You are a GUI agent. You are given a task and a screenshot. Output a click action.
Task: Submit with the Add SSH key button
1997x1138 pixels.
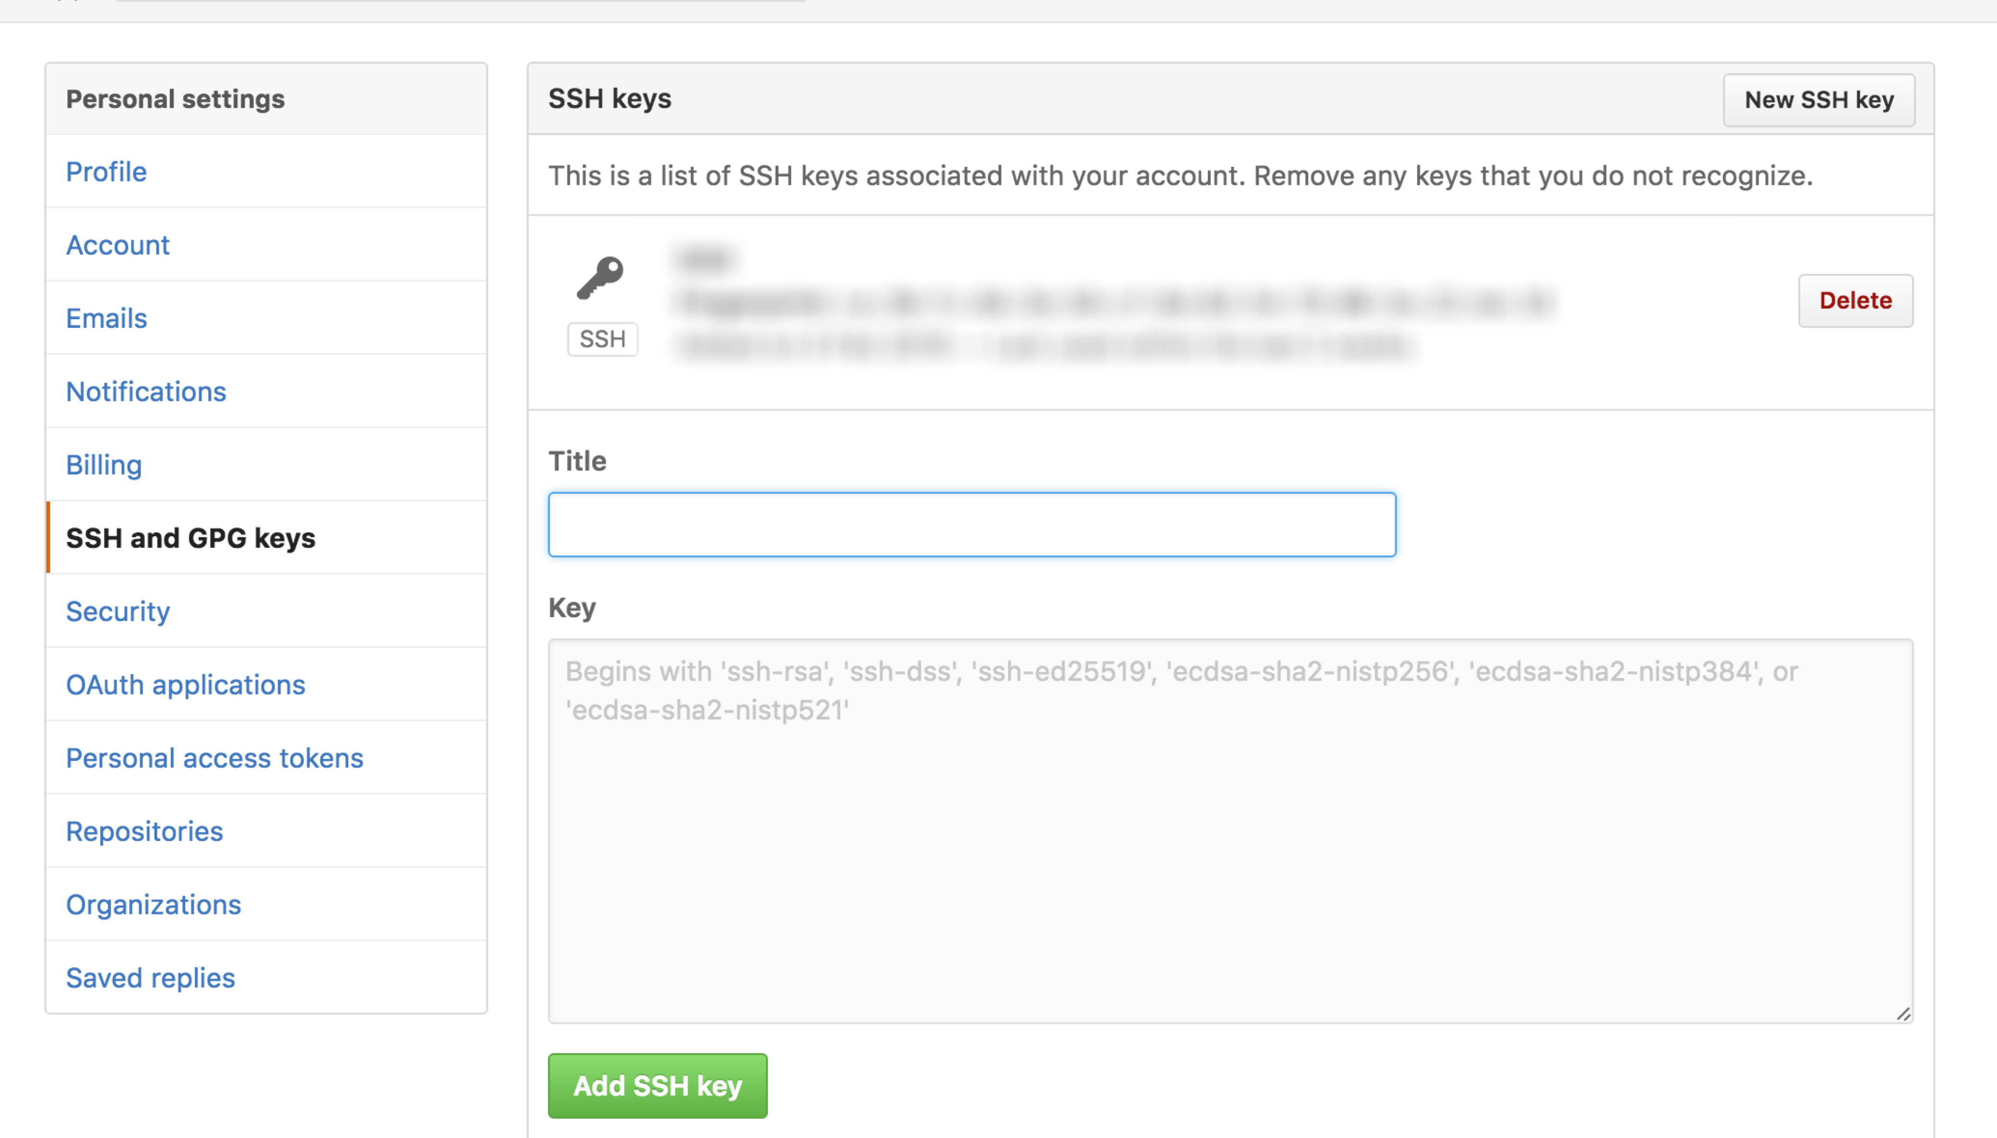657,1085
